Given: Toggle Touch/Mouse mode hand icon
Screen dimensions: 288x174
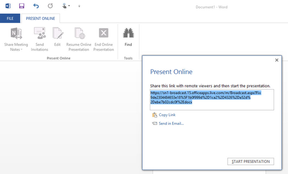Looking at the screenshot, I should pos(64,6).
